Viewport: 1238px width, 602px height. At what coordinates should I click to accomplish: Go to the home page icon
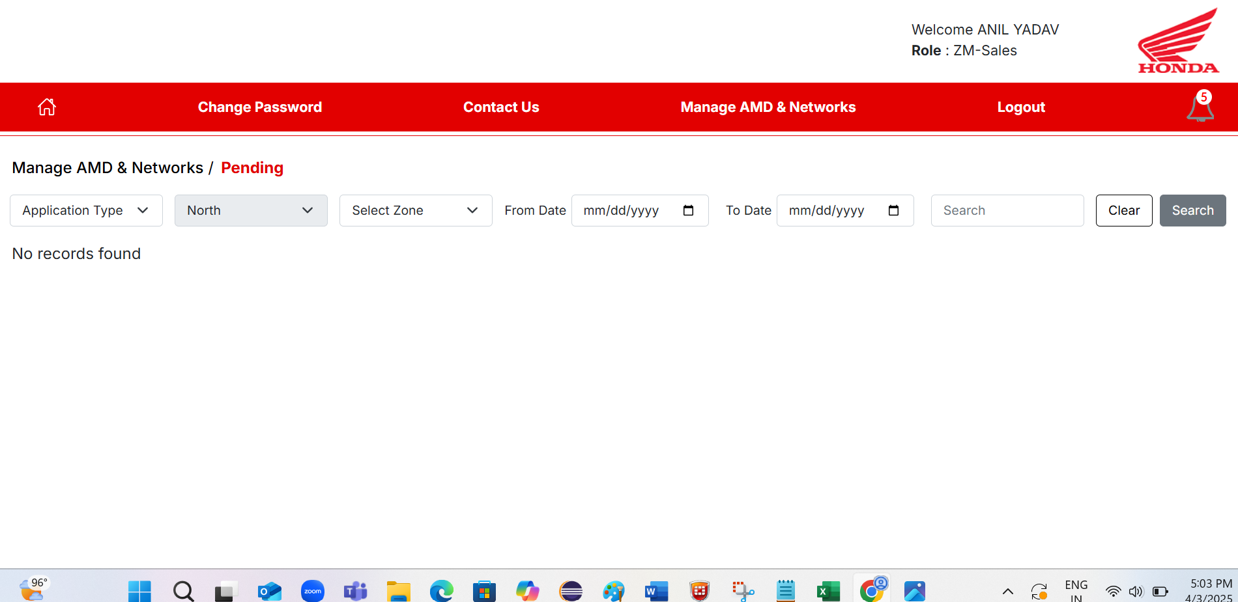coord(47,107)
